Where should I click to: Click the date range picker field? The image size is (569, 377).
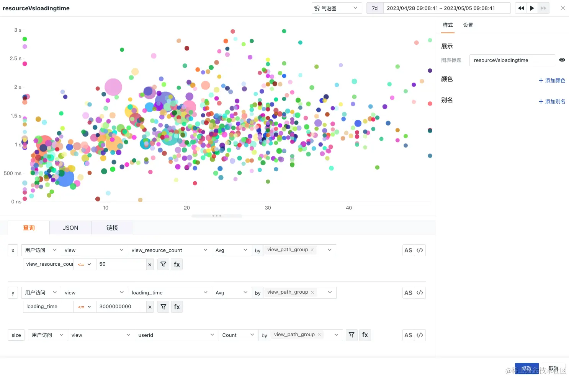tap(447, 8)
